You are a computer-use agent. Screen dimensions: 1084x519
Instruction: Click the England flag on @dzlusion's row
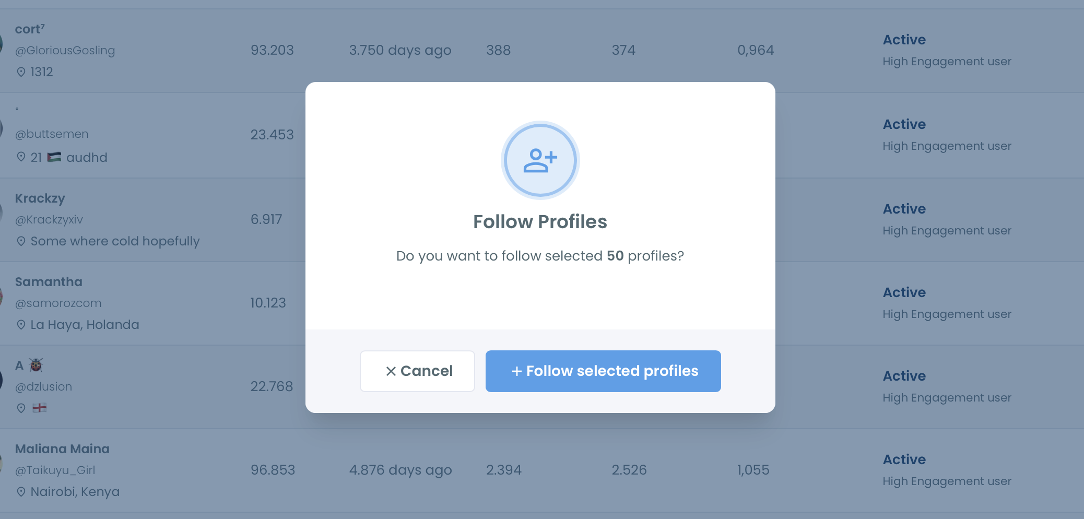pyautogui.click(x=40, y=408)
